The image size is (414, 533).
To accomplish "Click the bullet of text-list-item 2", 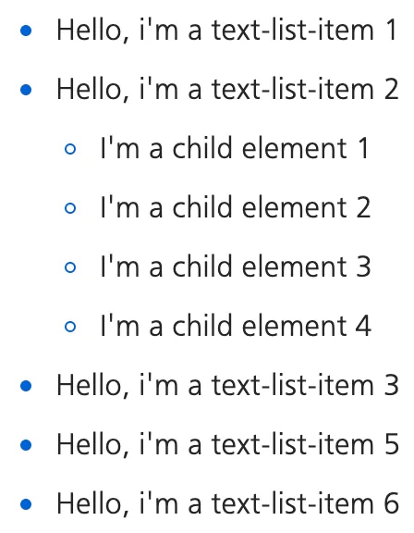I will click(x=26, y=90).
